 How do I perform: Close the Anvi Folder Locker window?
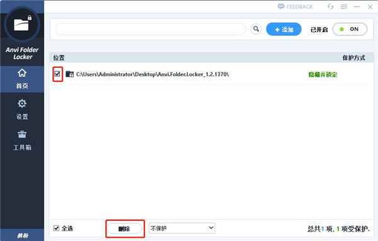pyautogui.click(x=370, y=7)
